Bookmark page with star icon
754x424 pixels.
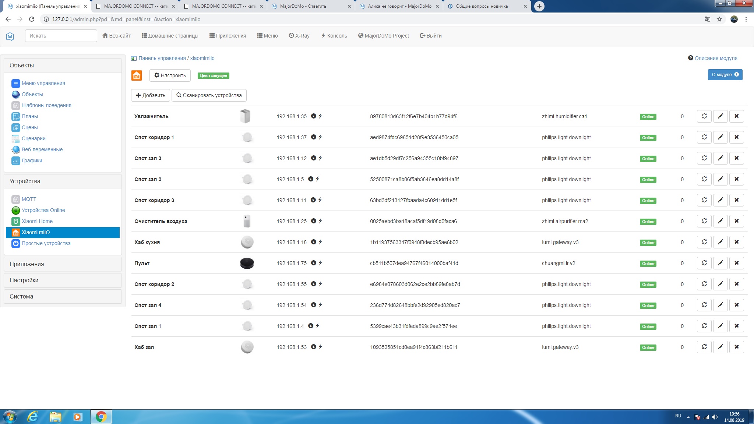tap(719, 19)
